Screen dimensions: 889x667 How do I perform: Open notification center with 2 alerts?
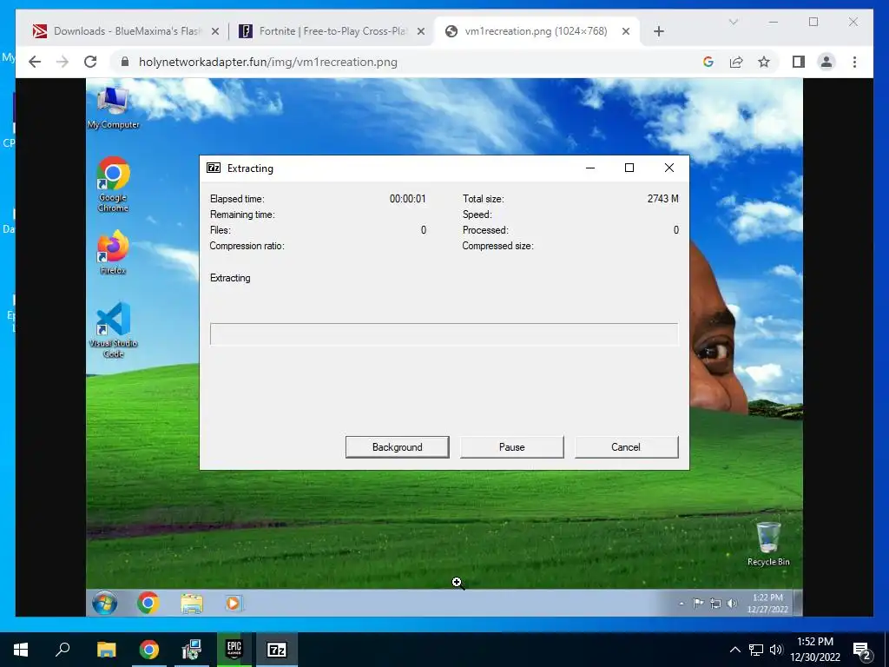(862, 650)
